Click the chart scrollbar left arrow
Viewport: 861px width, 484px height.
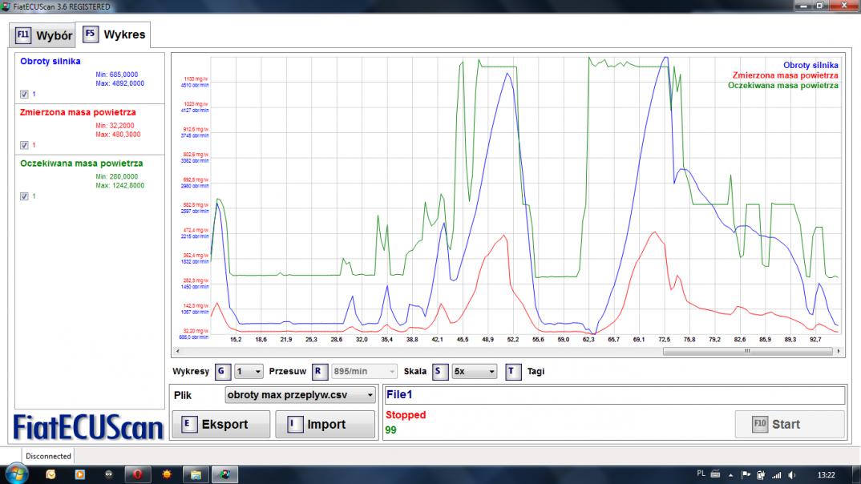pyautogui.click(x=177, y=351)
